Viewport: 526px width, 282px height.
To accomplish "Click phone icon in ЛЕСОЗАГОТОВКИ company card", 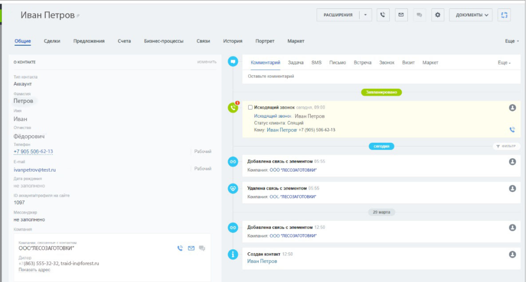I will 180,248.
